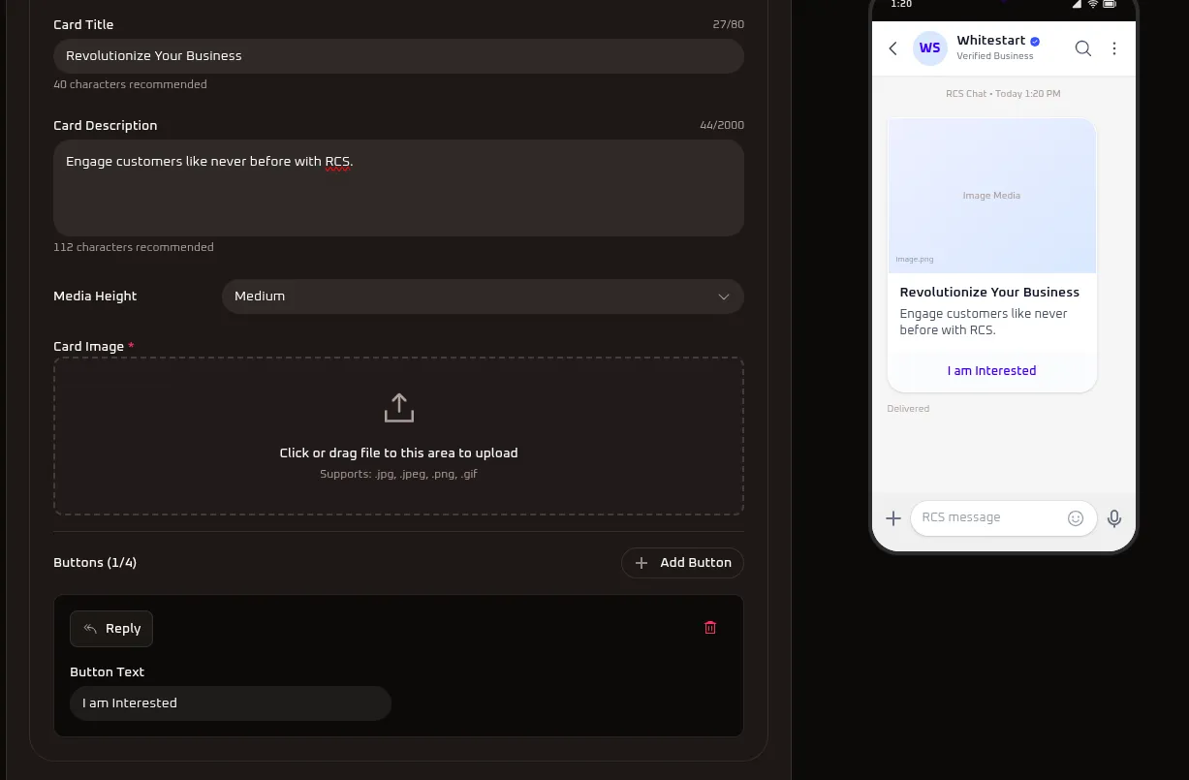Click the RCS message input field
The image size is (1189, 780).
point(1003,518)
